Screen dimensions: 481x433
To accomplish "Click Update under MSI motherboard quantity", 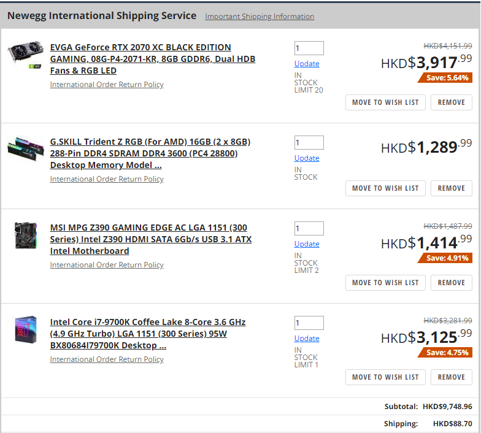I will (x=307, y=244).
